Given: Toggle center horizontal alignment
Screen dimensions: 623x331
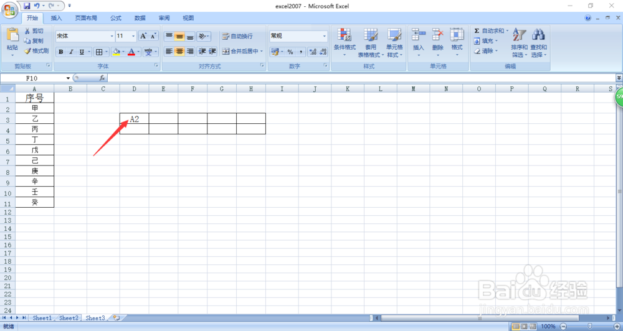Looking at the screenshot, I should 179,51.
